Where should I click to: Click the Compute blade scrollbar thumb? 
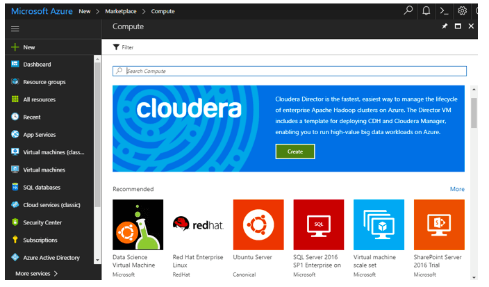coord(474,113)
